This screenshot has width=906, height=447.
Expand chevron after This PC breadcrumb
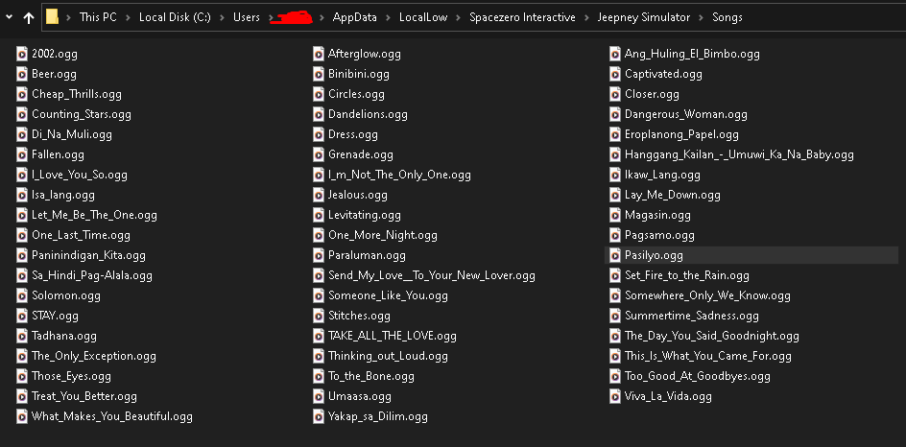pos(129,18)
